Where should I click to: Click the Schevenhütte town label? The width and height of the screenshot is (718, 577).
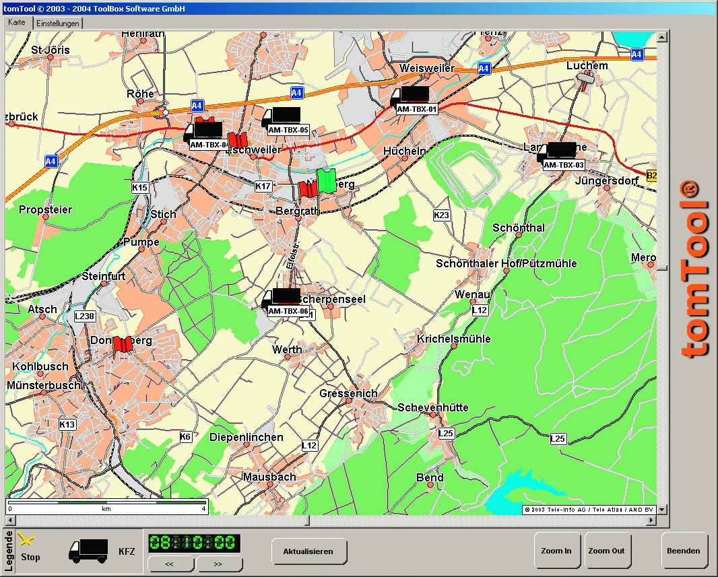point(432,407)
